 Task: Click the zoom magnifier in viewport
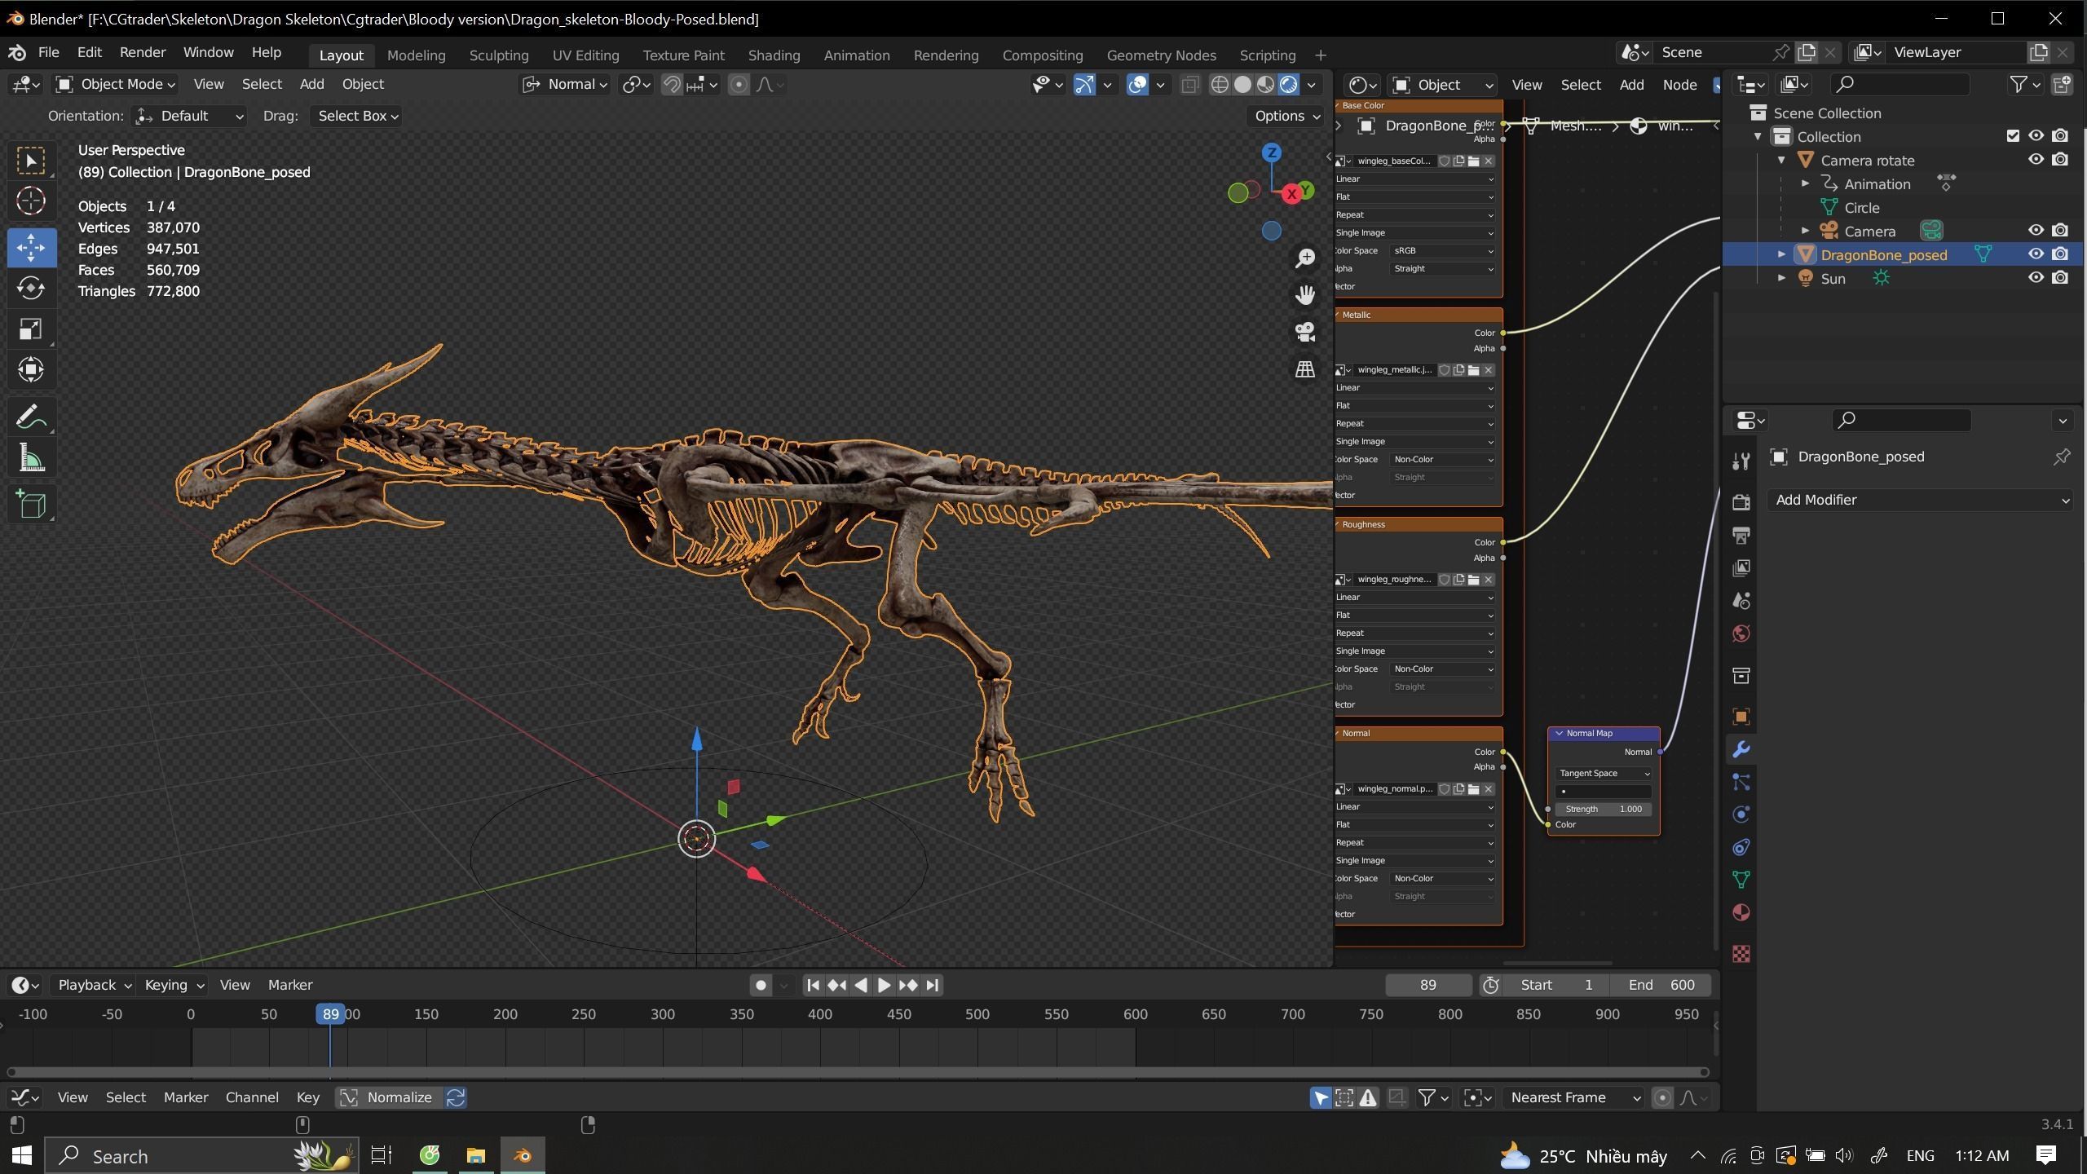pos(1305,258)
